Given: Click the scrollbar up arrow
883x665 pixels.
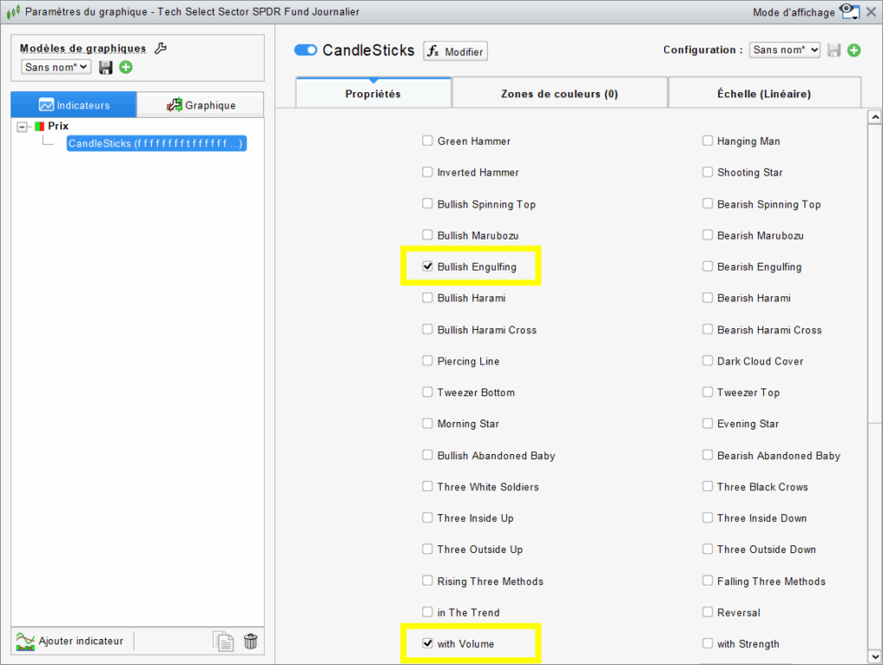Looking at the screenshot, I should [874, 117].
